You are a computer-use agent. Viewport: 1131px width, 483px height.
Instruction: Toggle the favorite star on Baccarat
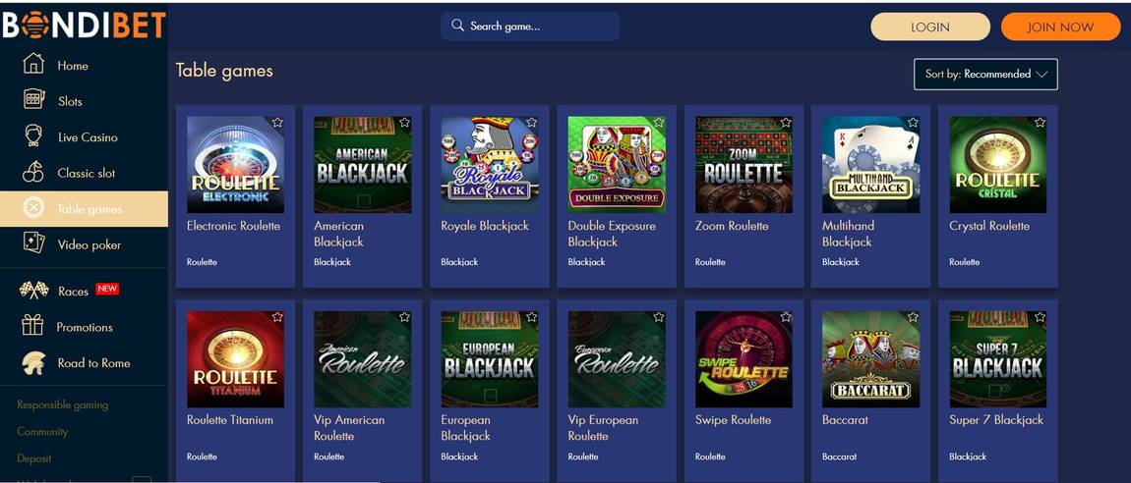click(913, 317)
